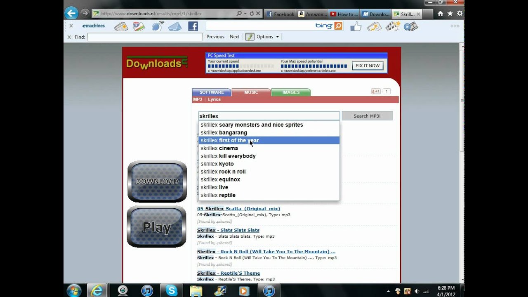This screenshot has width=528, height=297.
Task: Choose suggestion skrillex kyoto
Action: [269, 164]
